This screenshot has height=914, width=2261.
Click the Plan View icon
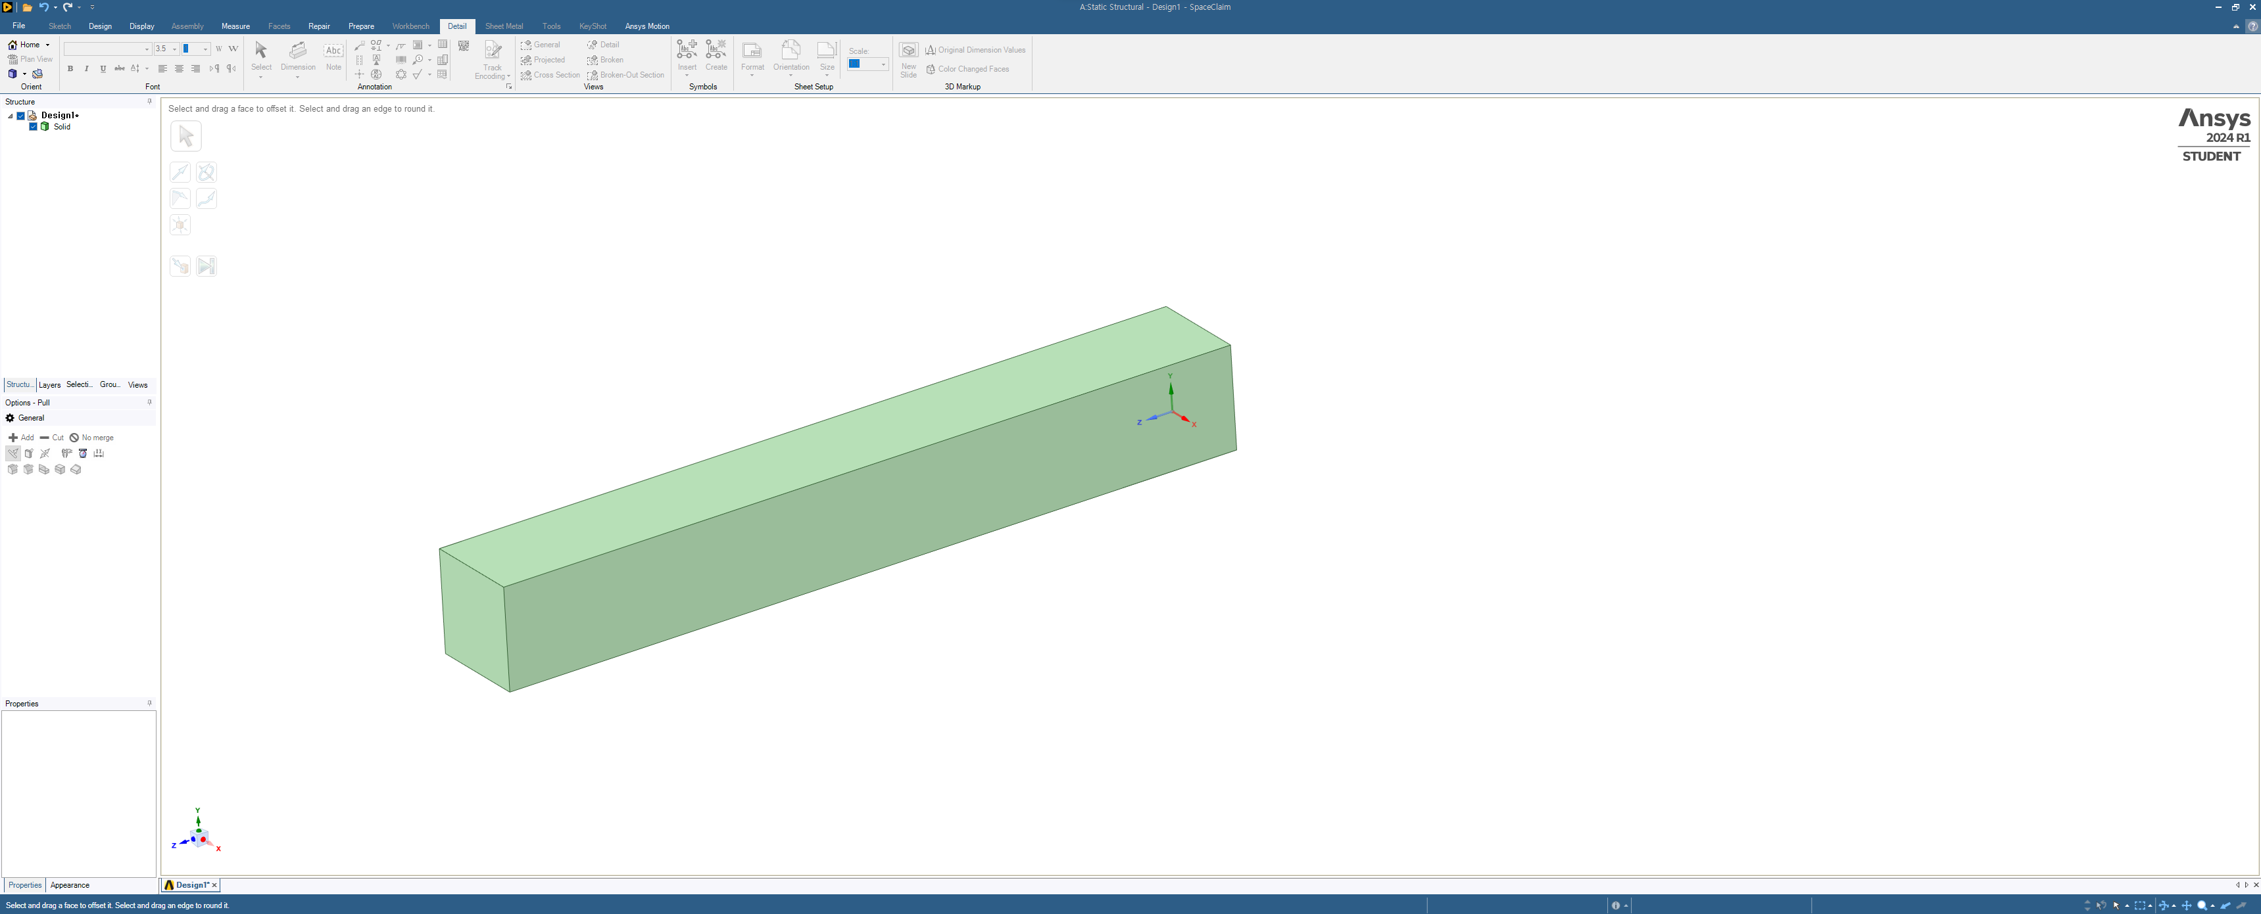click(12, 60)
